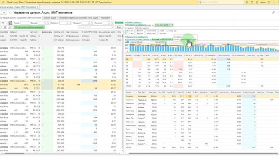Open the Кабинет dropdown arrow
279x157 pixels.
[68, 23]
